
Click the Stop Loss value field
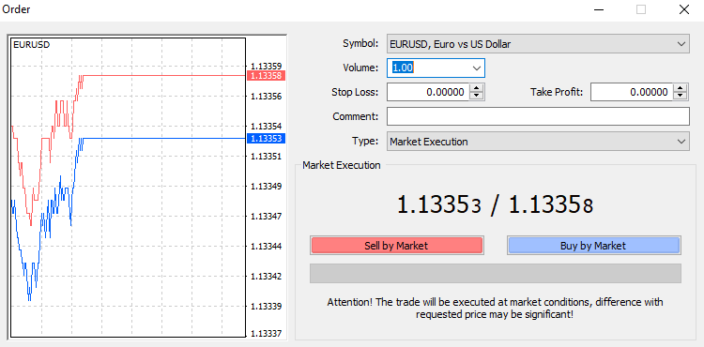click(428, 92)
